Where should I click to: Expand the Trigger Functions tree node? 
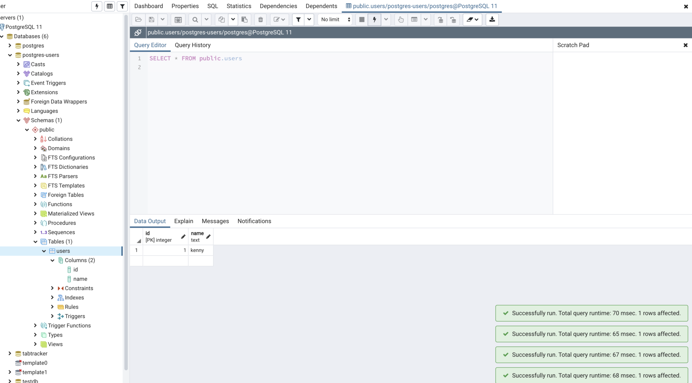tap(35, 325)
